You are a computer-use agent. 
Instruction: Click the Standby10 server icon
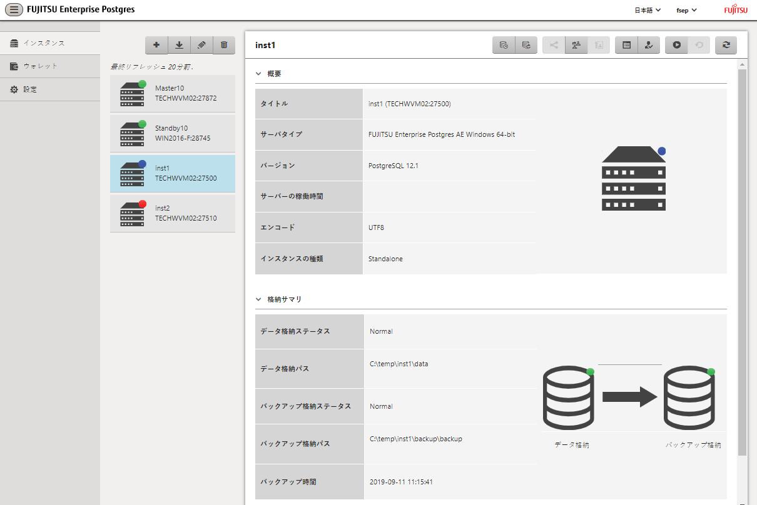pyautogui.click(x=133, y=133)
